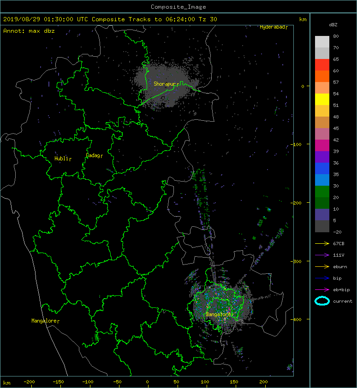Click the -400 tick on right km axis
This screenshot has height=388, width=357.
[296, 319]
